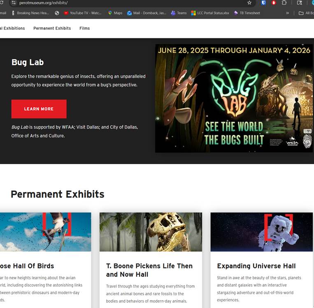The height and width of the screenshot is (308, 314).
Task: Open the globe bookmark icon
Action: [57, 13]
